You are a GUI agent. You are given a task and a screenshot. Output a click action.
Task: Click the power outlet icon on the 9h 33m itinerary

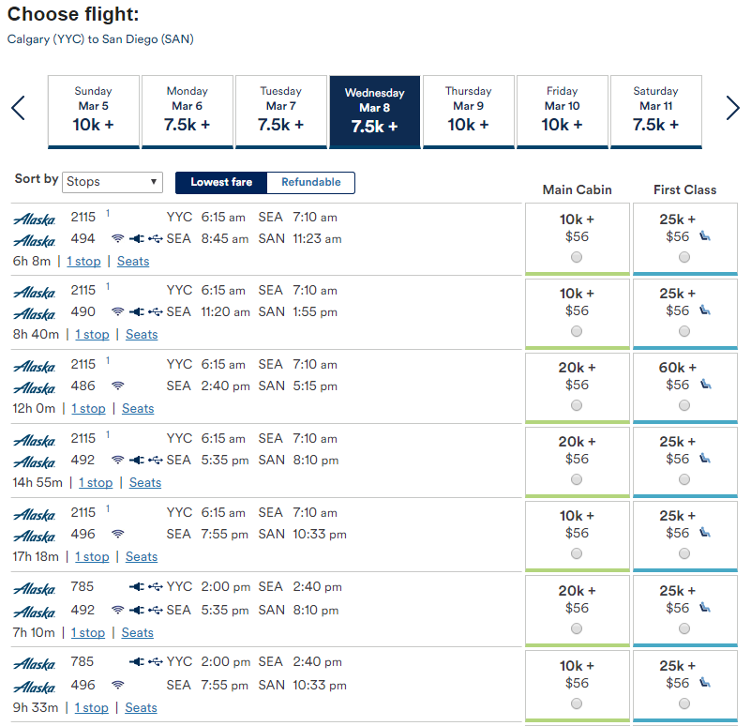tap(137, 662)
